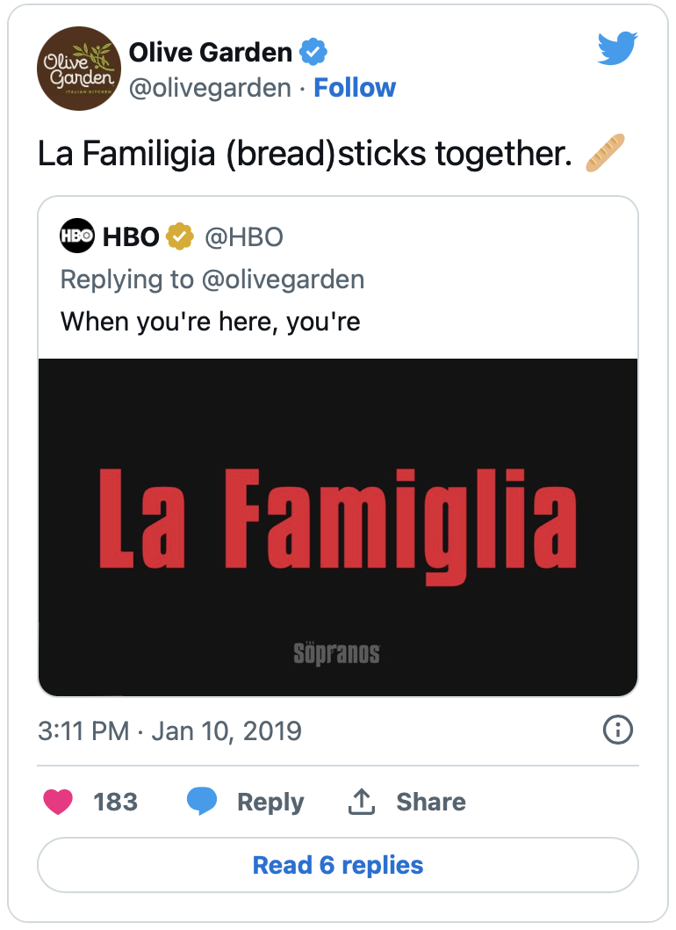Click the 183 likes count
The image size is (676, 930).
(116, 802)
